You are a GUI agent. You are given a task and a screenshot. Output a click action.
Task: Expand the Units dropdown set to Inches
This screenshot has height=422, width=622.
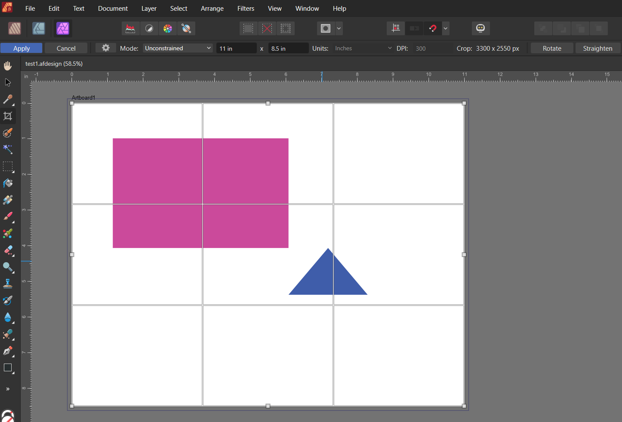coord(363,48)
